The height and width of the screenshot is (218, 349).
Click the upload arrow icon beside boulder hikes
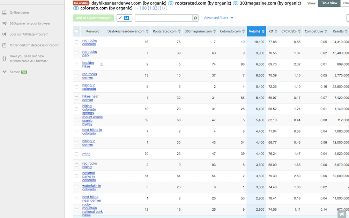click(x=101, y=64)
